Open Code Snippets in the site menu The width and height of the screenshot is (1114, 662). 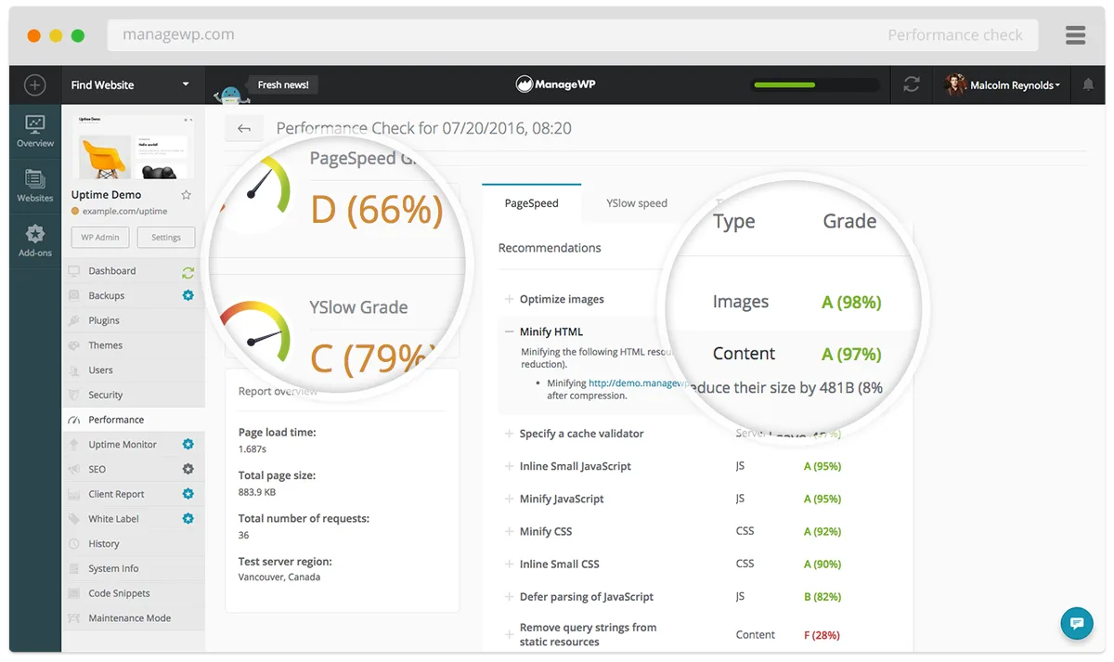(119, 593)
